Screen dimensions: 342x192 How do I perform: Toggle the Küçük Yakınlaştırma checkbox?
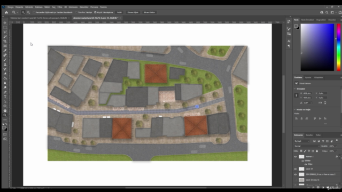point(95,12)
